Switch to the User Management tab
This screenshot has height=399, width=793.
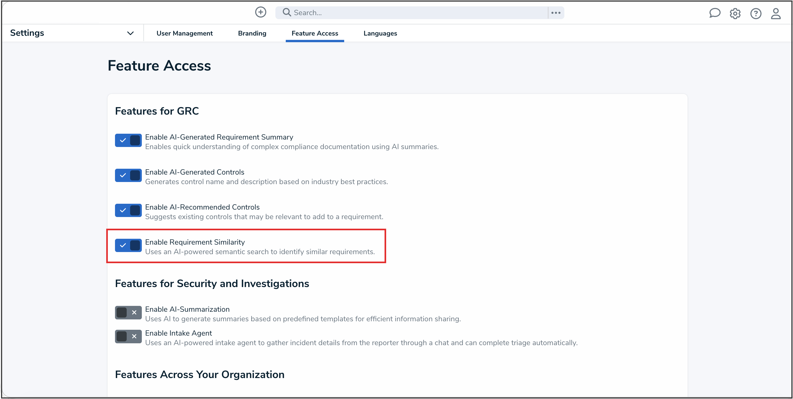[184, 33]
